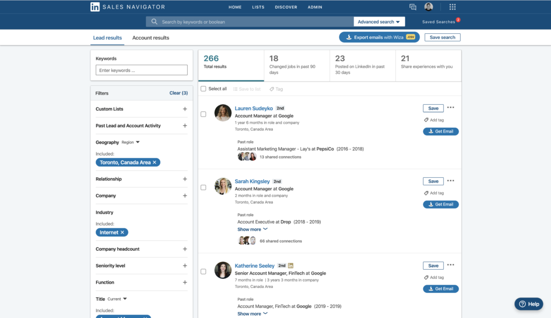This screenshot has width=551, height=318.
Task: Expand the Custom Lists filter
Action: click(185, 109)
